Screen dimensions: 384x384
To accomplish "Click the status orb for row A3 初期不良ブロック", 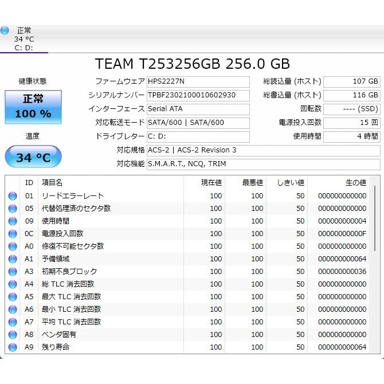I will coord(13,272).
